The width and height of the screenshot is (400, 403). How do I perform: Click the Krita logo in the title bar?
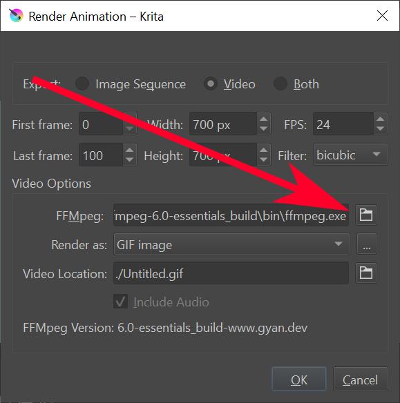(16, 16)
